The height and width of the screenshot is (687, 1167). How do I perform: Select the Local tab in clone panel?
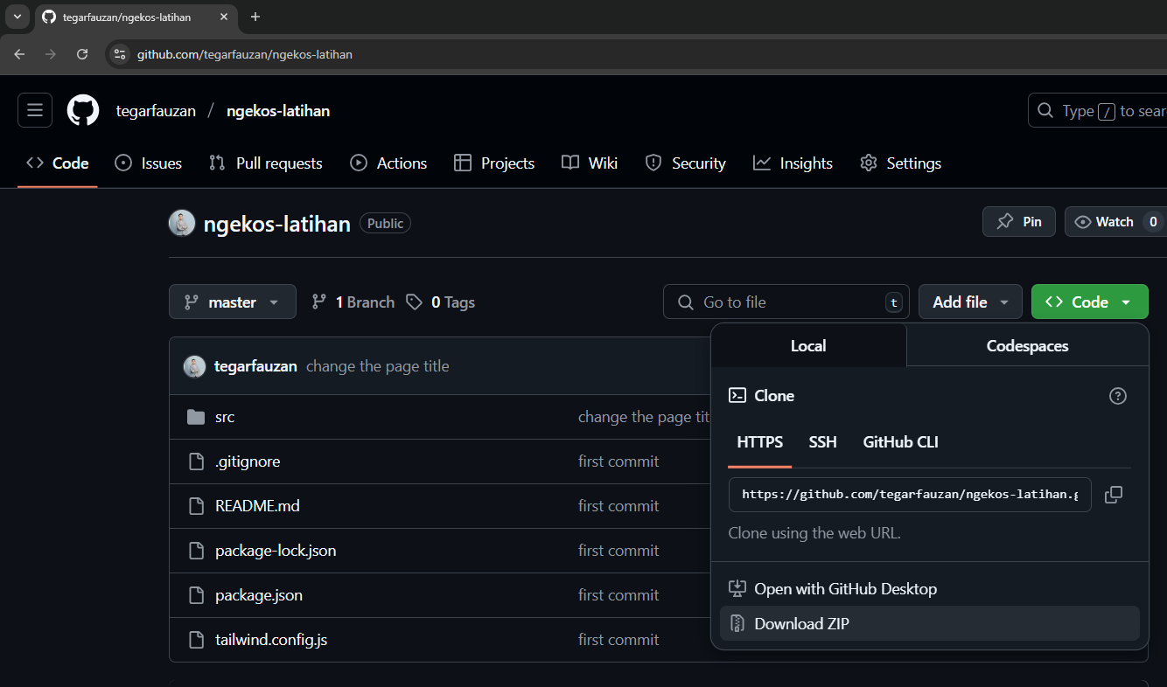click(x=808, y=346)
